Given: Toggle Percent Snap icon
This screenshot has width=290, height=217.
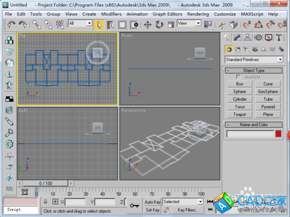Looking at the screenshot, I should pos(270,25).
